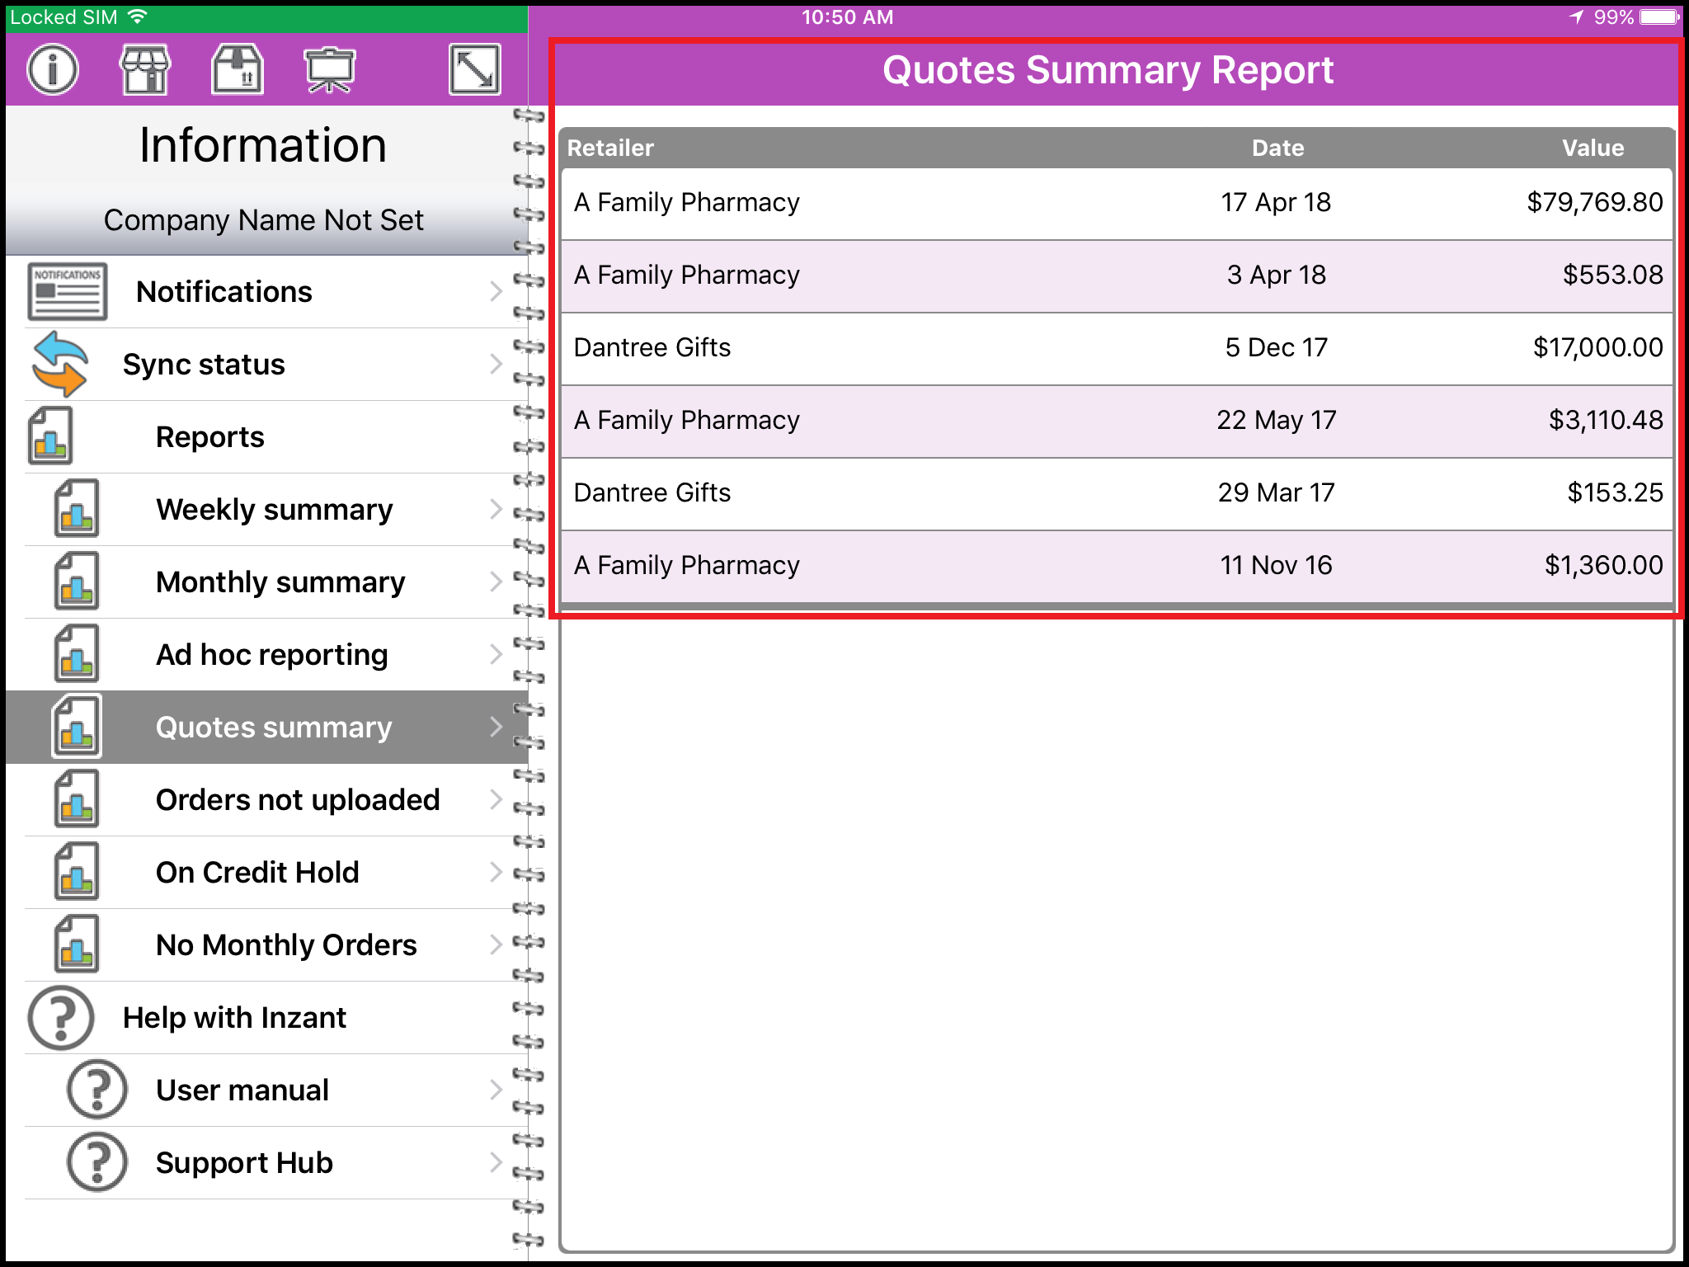The width and height of the screenshot is (1689, 1267).
Task: Expand Orders not uploaded chevron
Action: click(496, 799)
